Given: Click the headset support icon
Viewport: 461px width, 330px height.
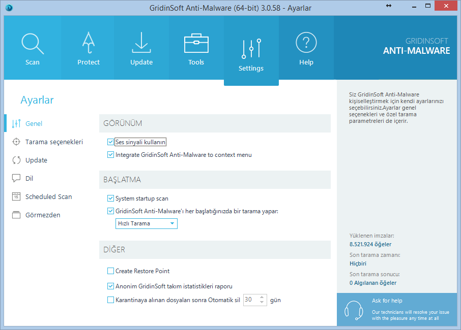Looking at the screenshot, I should pos(354,310).
